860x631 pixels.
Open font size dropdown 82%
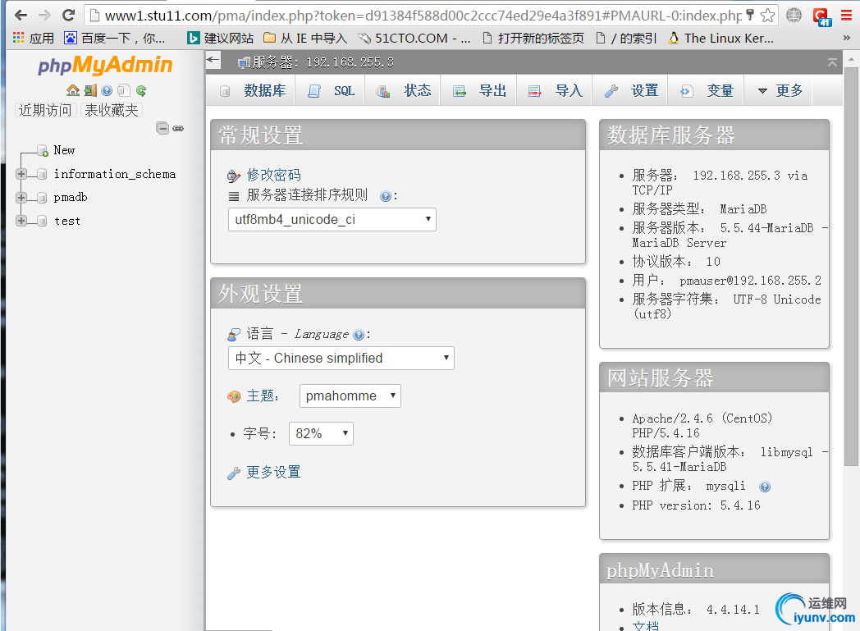click(x=321, y=433)
